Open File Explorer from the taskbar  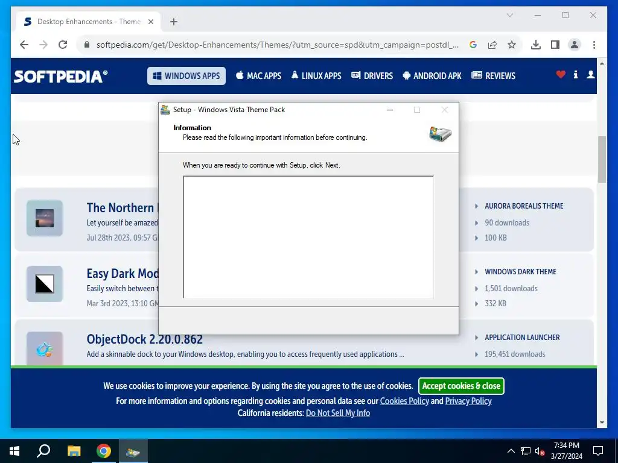[74, 451]
